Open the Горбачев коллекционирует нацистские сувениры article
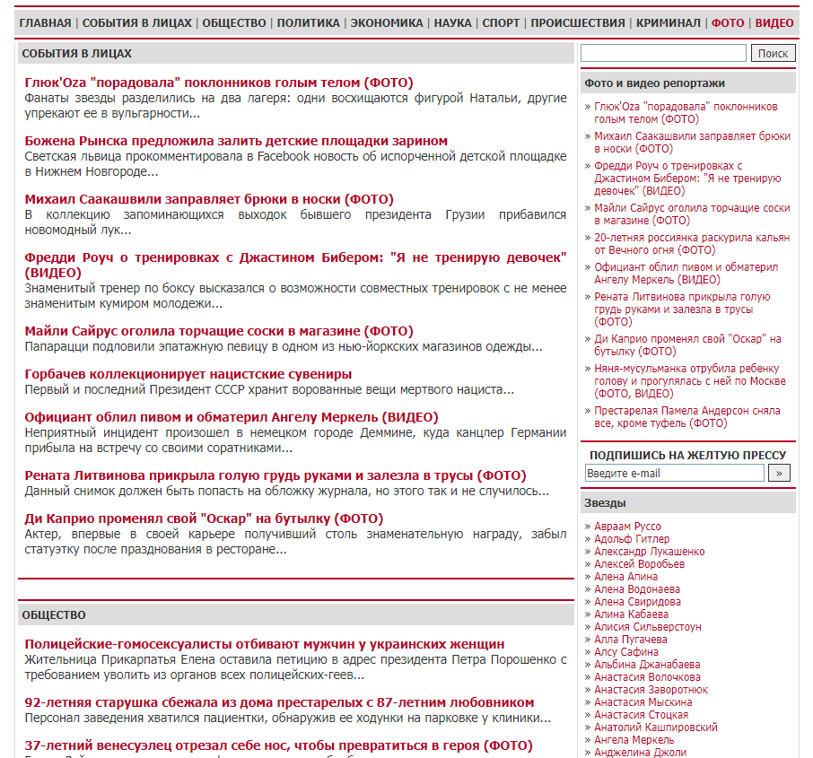The height and width of the screenshot is (758, 813). click(188, 374)
